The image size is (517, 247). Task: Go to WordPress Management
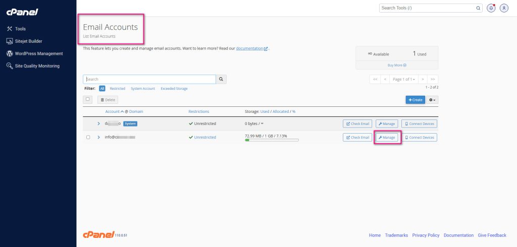(38, 53)
